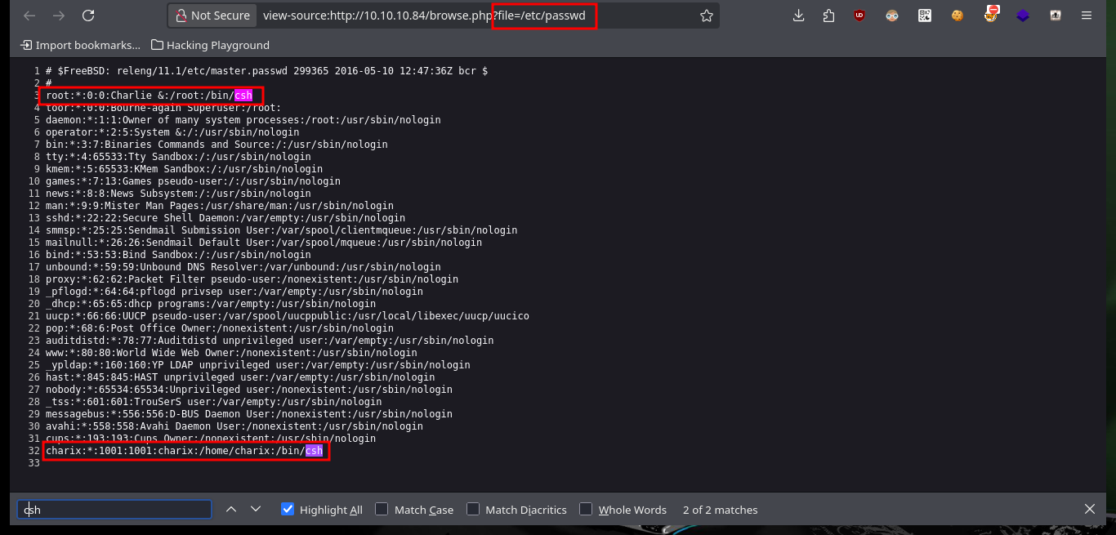The width and height of the screenshot is (1116, 535).
Task: Go back to the previous page
Action: [x=29, y=16]
